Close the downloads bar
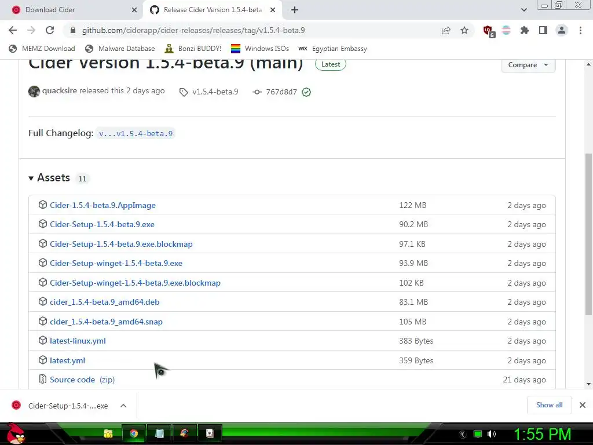This screenshot has width=593, height=445. point(583,405)
